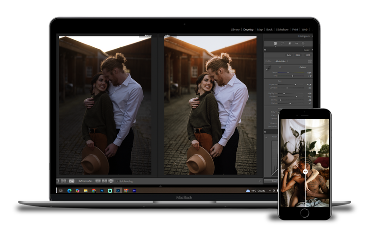This screenshot has height=234, width=374.
Task: Click the Before preview image
Action: tap(105, 105)
